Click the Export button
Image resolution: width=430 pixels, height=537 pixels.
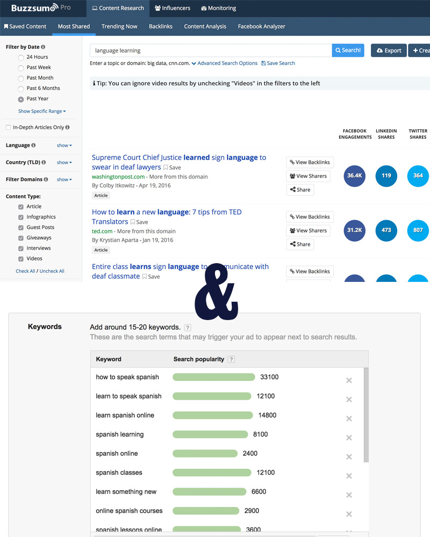tap(389, 50)
